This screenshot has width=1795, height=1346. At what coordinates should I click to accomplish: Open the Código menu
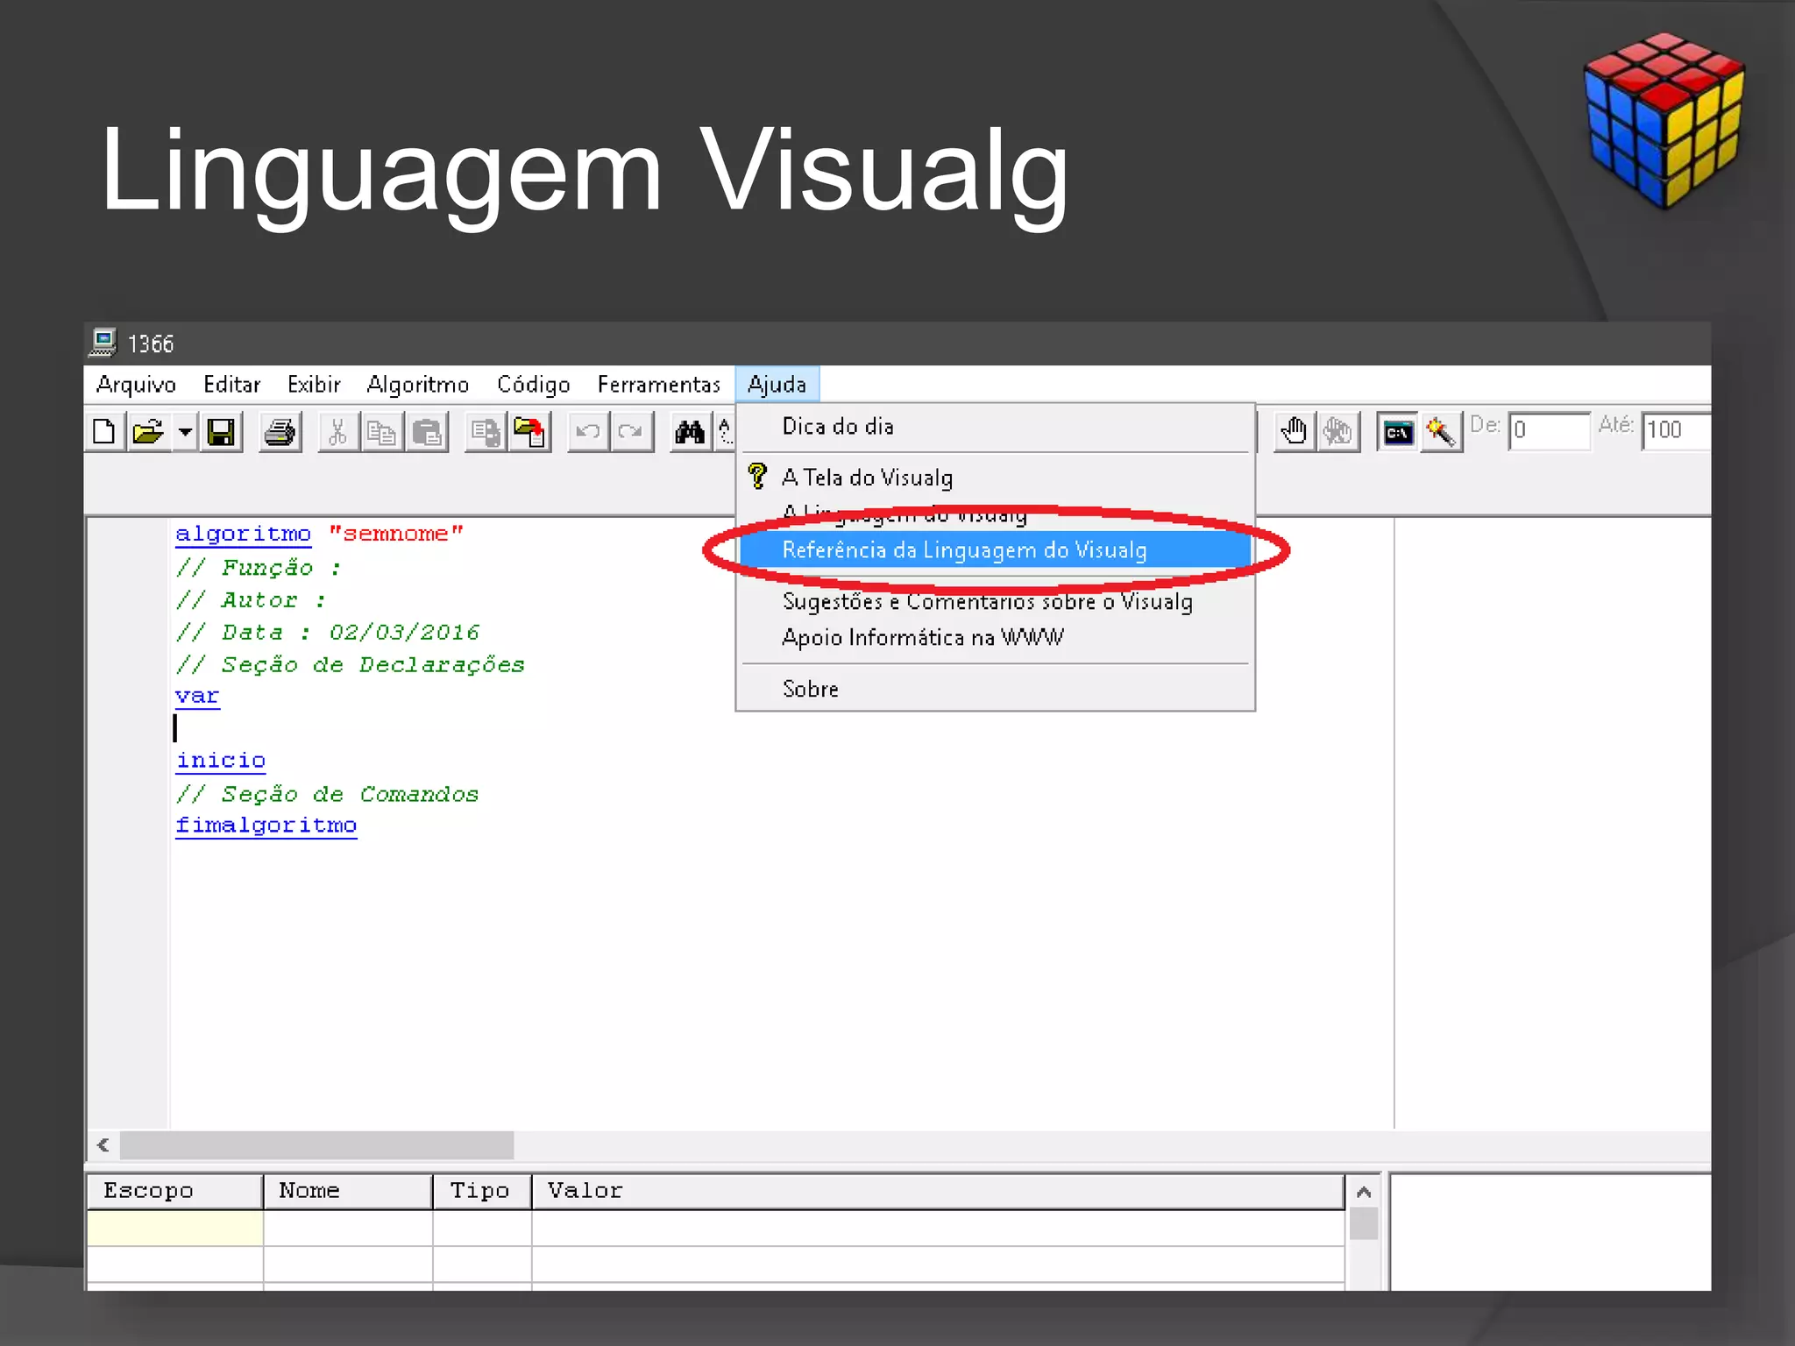[x=533, y=385]
